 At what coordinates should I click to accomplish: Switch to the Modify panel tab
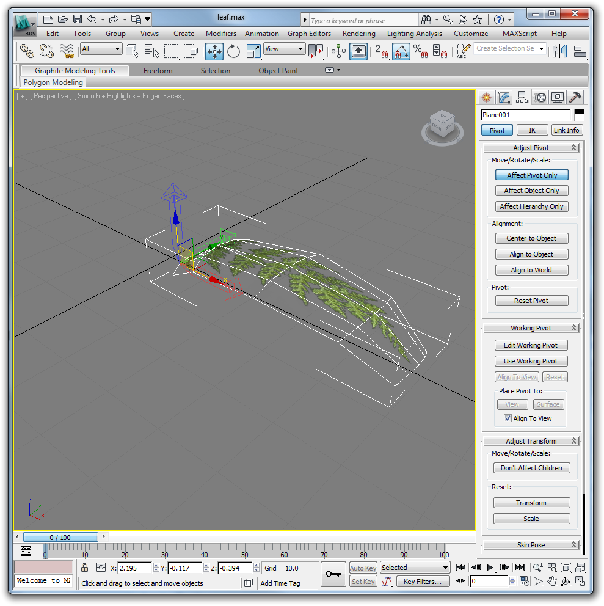click(x=504, y=97)
